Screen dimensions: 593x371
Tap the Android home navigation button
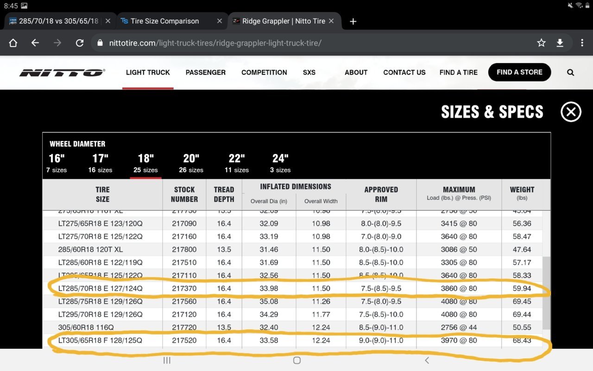297,360
